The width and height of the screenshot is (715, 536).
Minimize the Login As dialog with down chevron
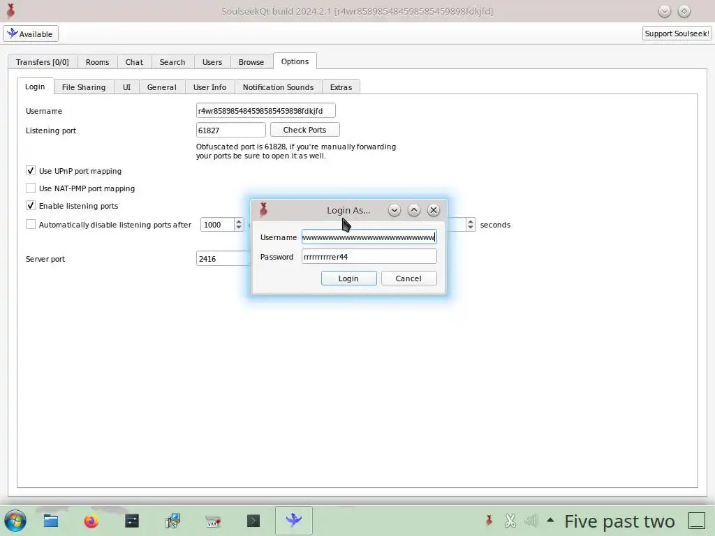(x=395, y=210)
